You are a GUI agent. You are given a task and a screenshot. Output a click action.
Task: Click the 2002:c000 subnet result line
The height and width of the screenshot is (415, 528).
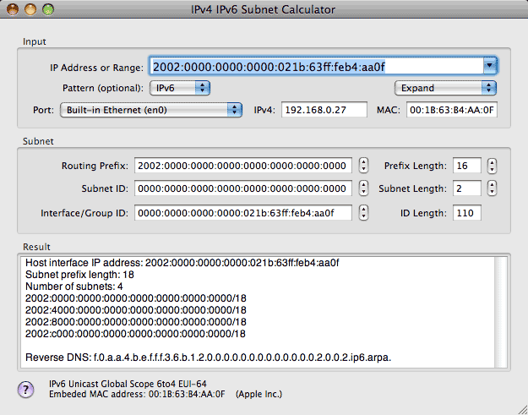click(135, 334)
